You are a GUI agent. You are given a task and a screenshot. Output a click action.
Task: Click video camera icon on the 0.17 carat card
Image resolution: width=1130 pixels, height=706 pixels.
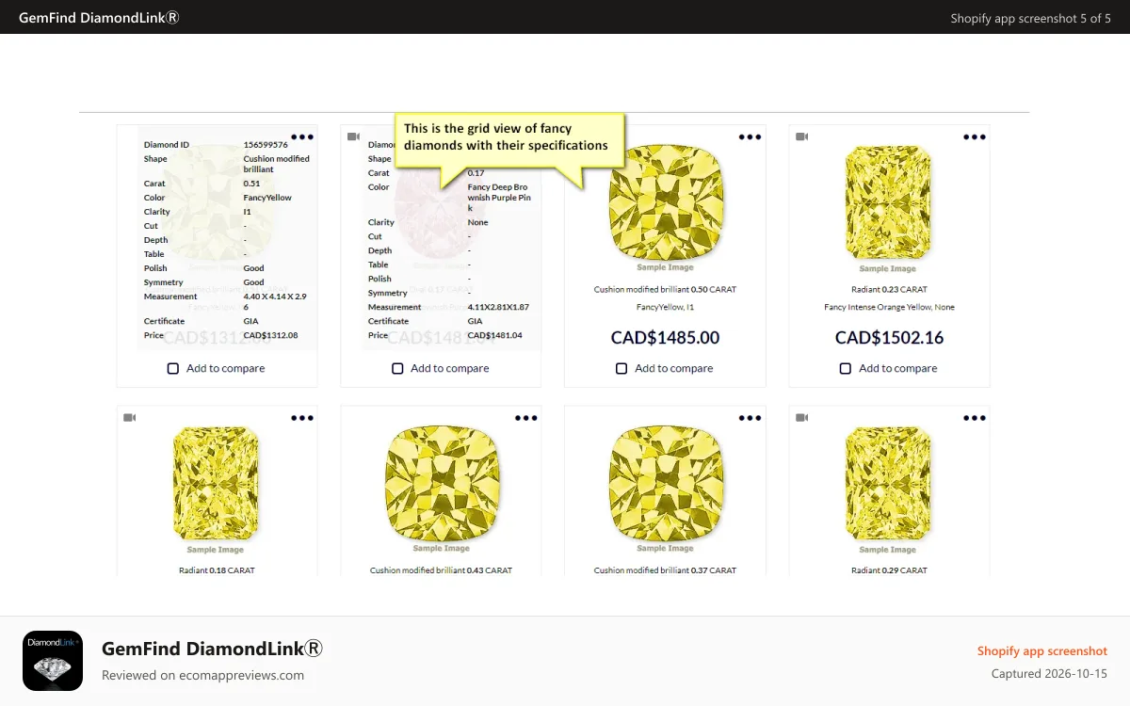pyautogui.click(x=353, y=136)
